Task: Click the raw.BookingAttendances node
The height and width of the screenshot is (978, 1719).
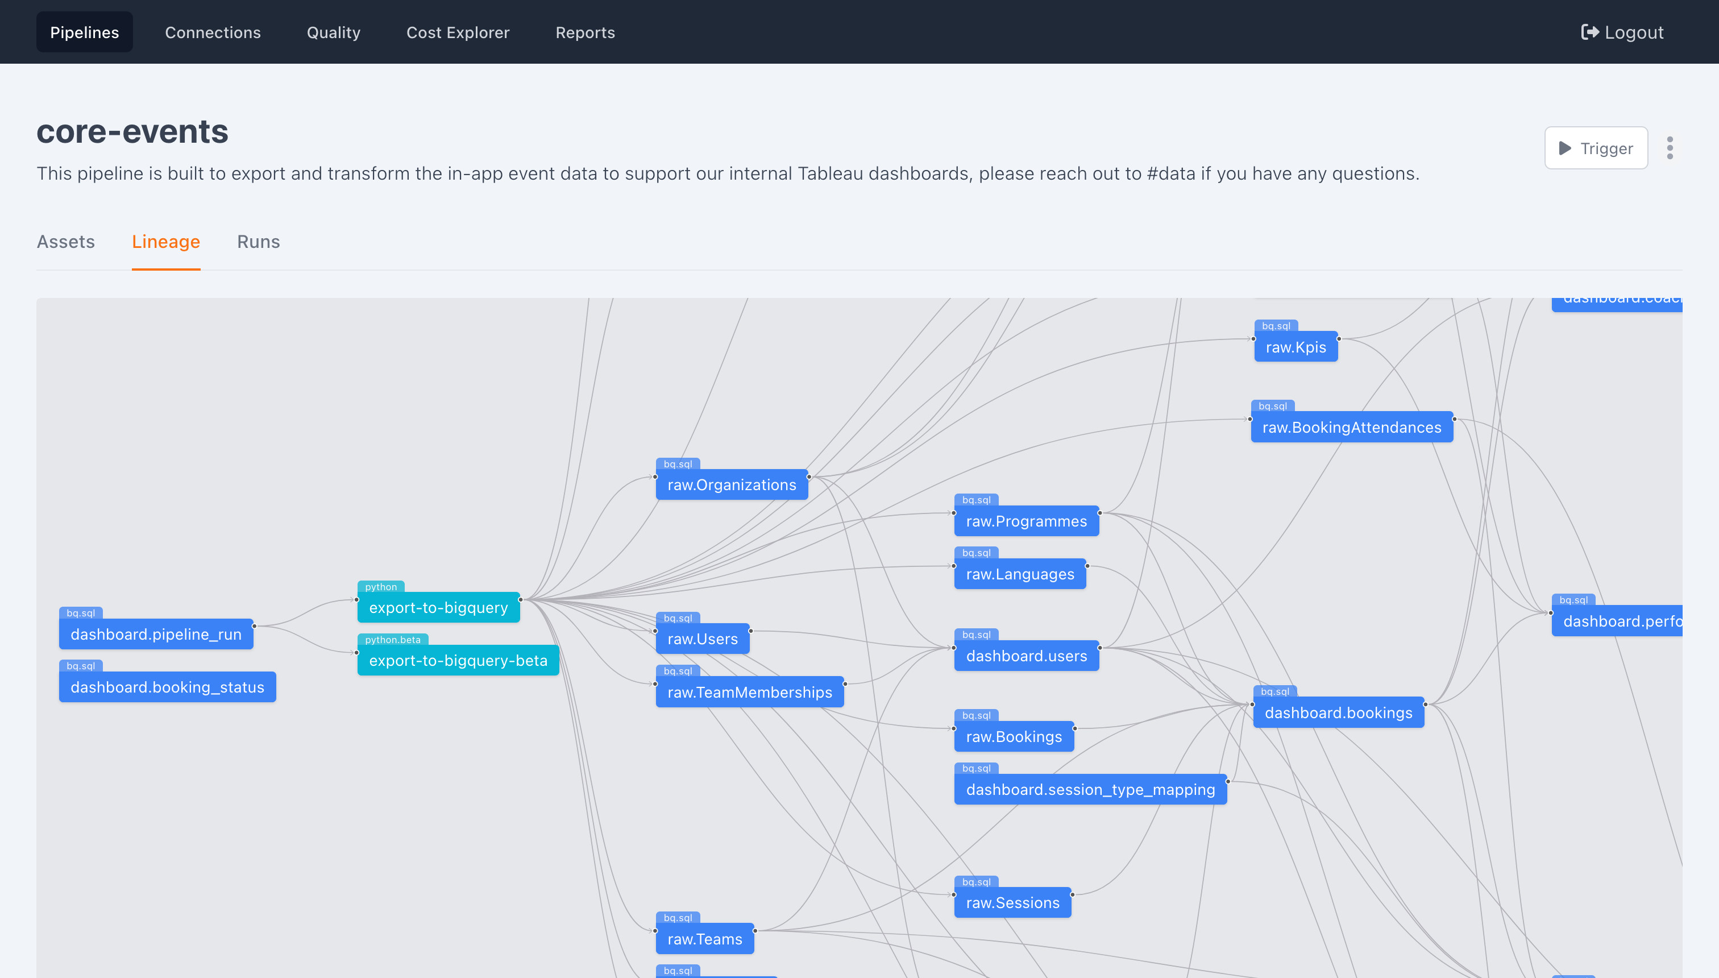Action: click(1351, 426)
